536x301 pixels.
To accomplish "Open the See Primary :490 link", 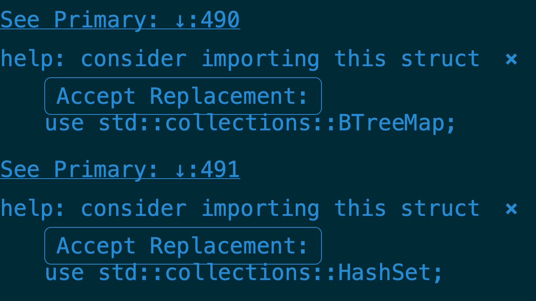I will coord(120,20).
